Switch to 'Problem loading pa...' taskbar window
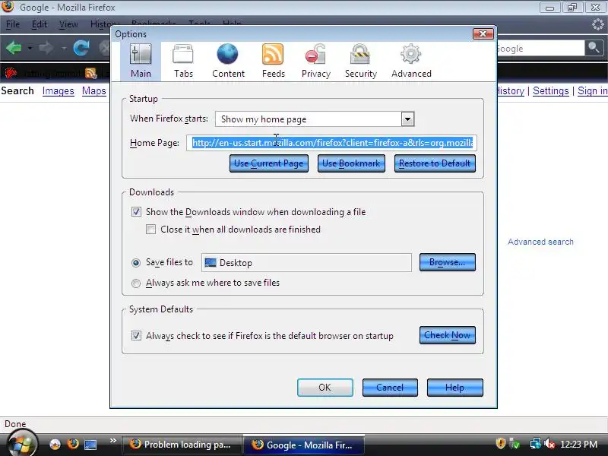Screen dimensions: 608x456 (x=181, y=445)
